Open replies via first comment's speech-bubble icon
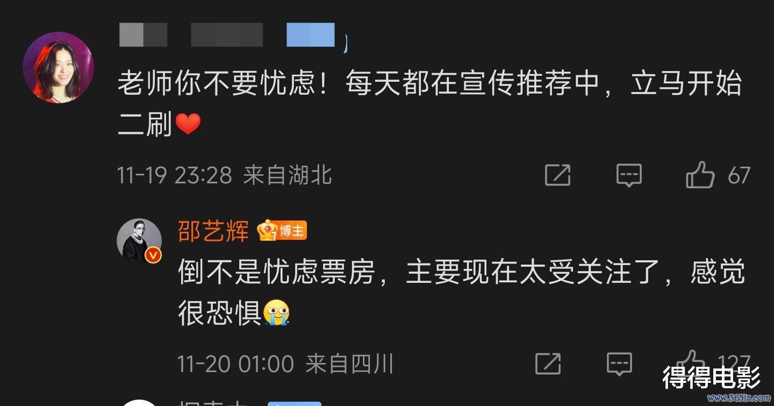Image resolution: width=774 pixels, height=406 pixels. [629, 175]
